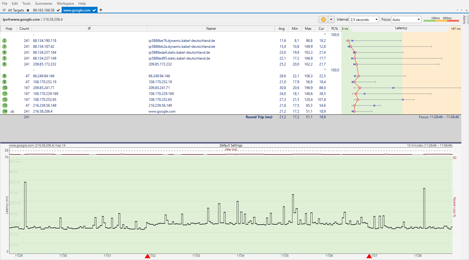Open the Interval combo box showing 2,5 seconds

pyautogui.click(x=364, y=19)
